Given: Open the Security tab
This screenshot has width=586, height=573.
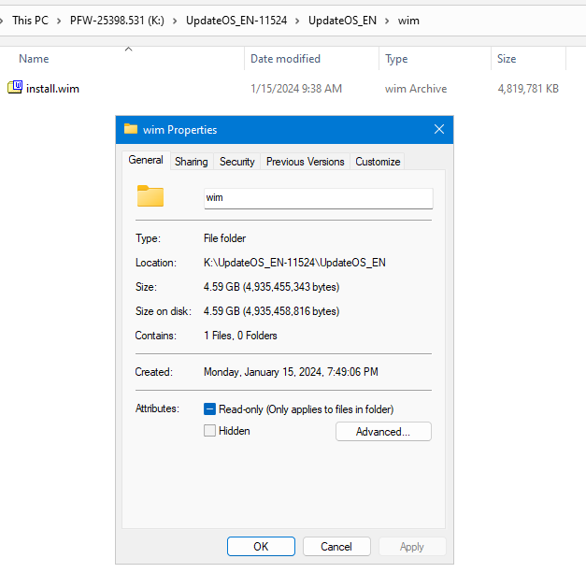Looking at the screenshot, I should pos(237,162).
